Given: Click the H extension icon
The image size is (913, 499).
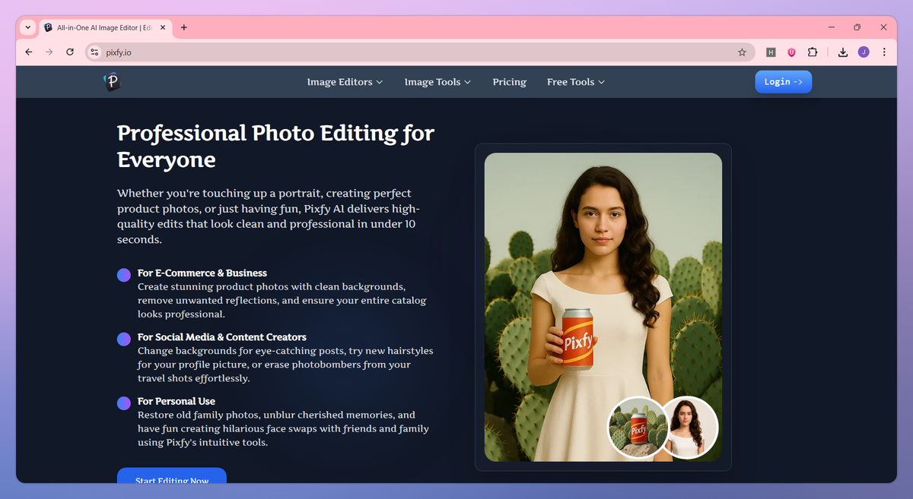Looking at the screenshot, I should [771, 52].
